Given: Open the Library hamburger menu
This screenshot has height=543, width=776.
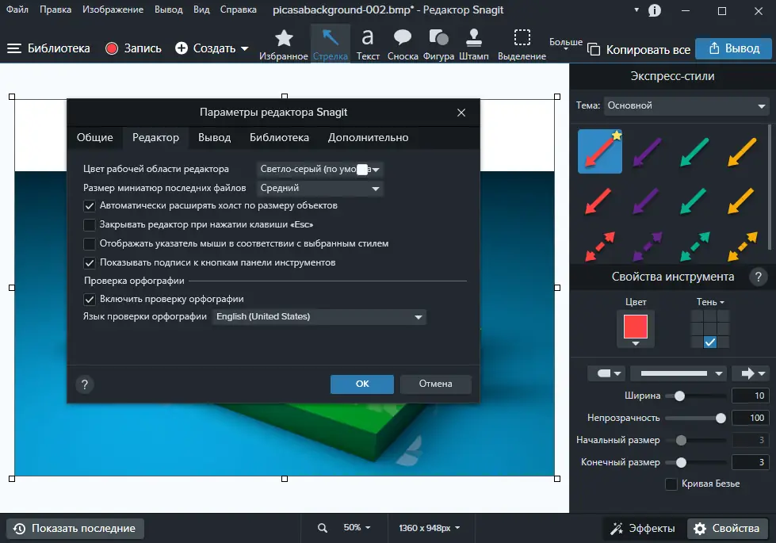Looking at the screenshot, I should [13, 48].
